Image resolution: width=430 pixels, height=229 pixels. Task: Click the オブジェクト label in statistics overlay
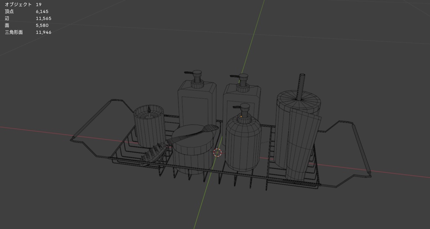[18, 4]
